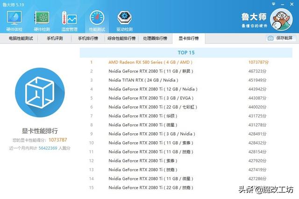Screen dimensions: 299x199
Task: Open the 温度管理 temperature management icon
Action: pos(70,21)
